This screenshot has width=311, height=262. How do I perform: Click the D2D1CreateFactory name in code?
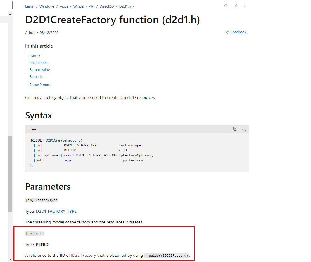pyautogui.click(x=63, y=140)
